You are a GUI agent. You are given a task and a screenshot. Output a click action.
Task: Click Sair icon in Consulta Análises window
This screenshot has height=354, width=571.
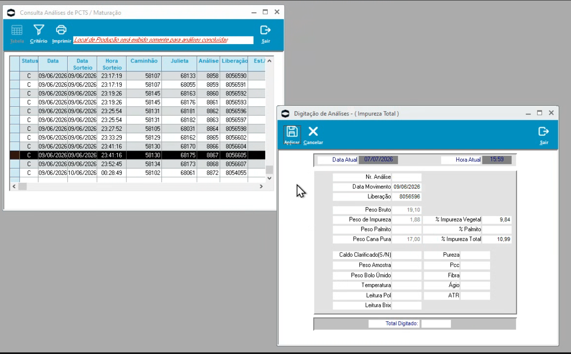[x=266, y=30]
